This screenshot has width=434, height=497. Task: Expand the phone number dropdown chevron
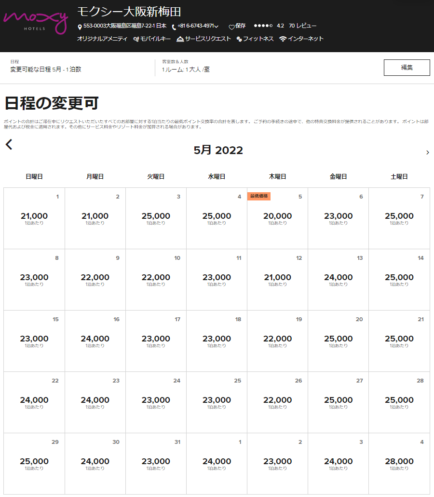click(x=217, y=27)
